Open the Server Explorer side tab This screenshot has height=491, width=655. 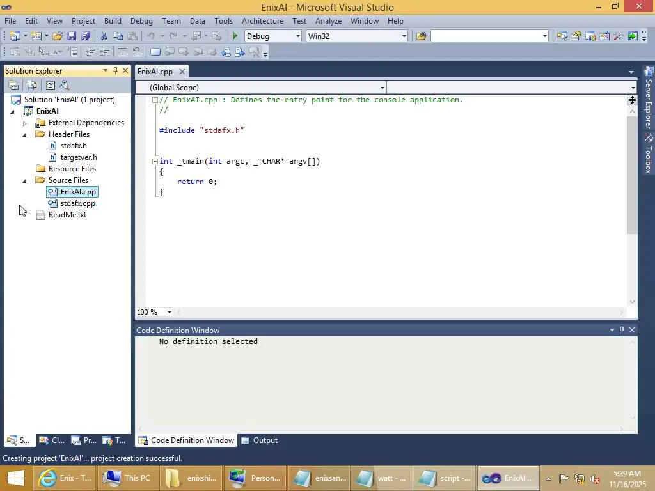pos(649,98)
